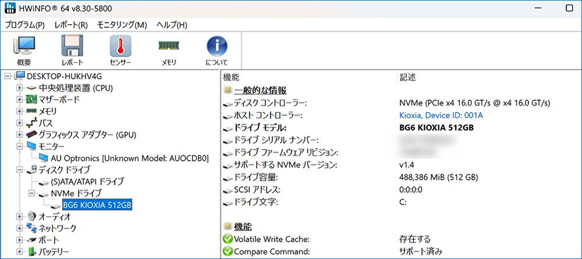
Task: Open the ヘルプ(H) menu
Action: tap(172, 25)
